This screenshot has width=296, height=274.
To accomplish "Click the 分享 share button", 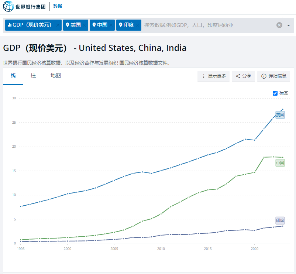I will click(x=244, y=76).
